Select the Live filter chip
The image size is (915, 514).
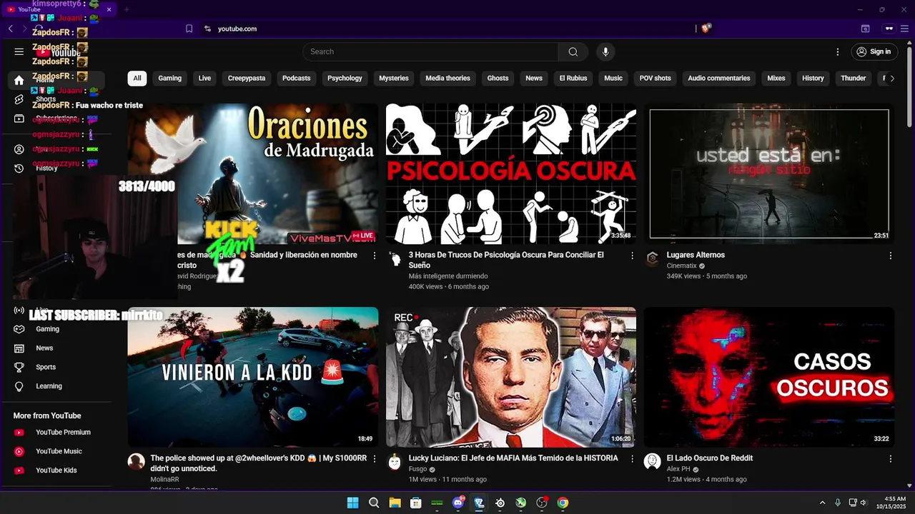point(204,79)
